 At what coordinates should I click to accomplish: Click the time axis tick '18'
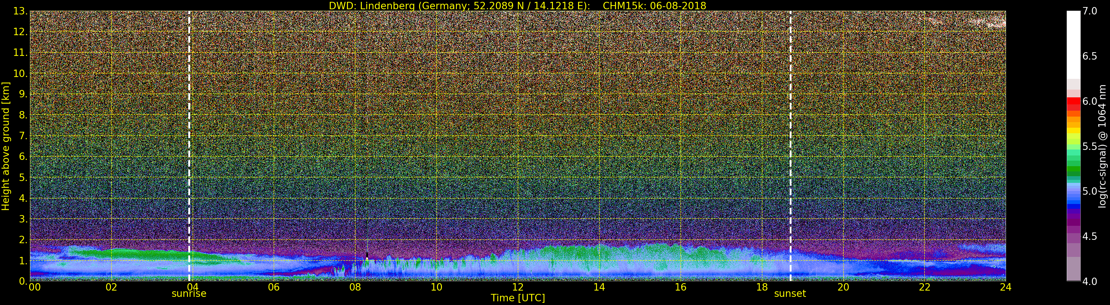(762, 287)
